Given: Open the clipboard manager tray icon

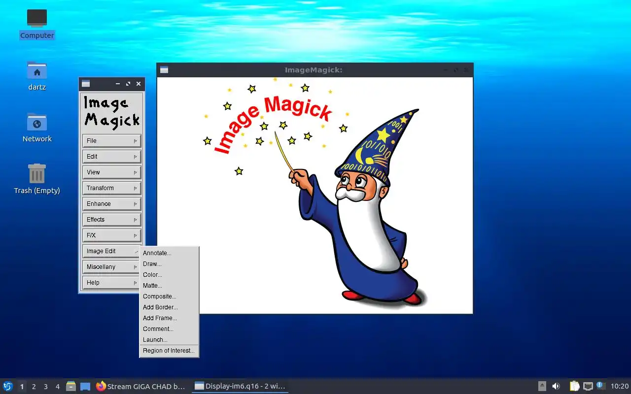Looking at the screenshot, I should [x=575, y=386].
